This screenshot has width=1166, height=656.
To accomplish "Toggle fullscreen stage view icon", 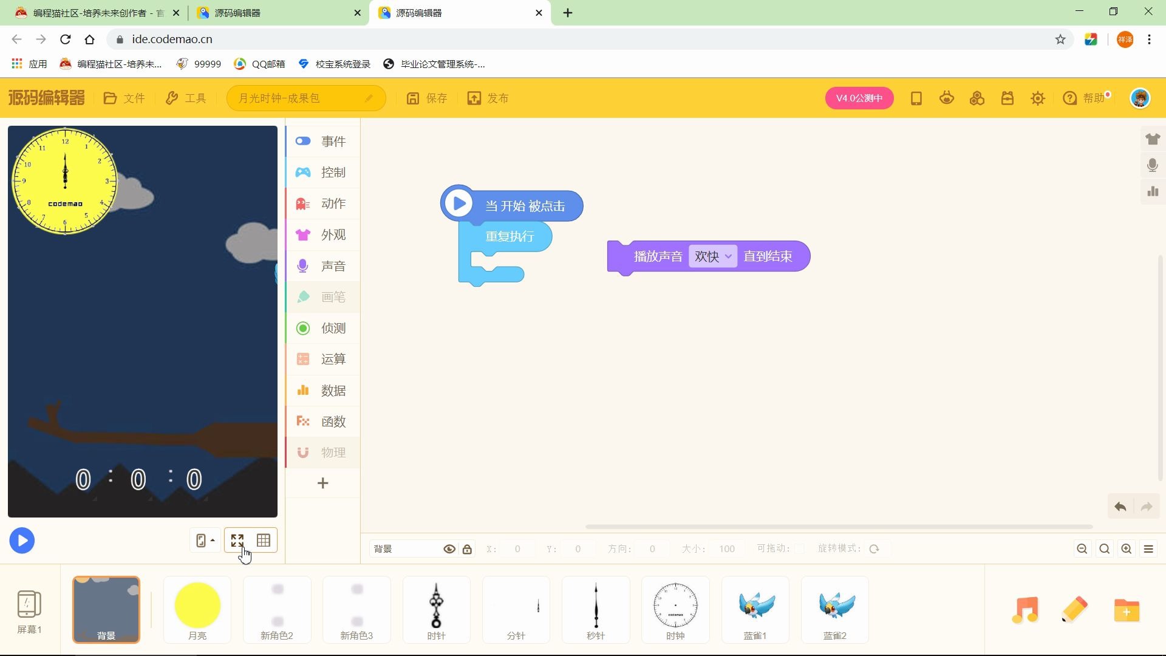I will 237,540.
